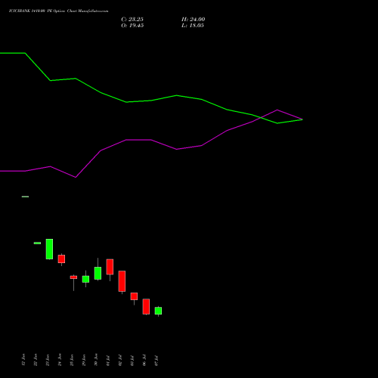This screenshot has width=378, height=378.
Task: Click the green candle on 30 Jun
Action: pos(98,273)
